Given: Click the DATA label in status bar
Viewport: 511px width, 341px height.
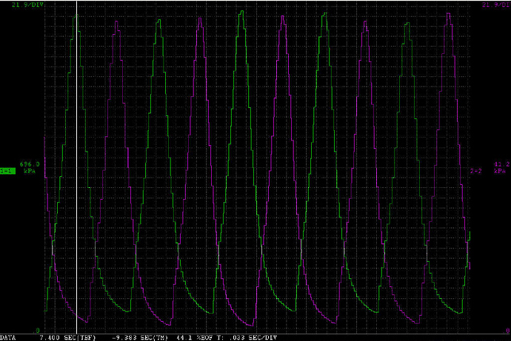Looking at the screenshot, I should [x=7, y=337].
